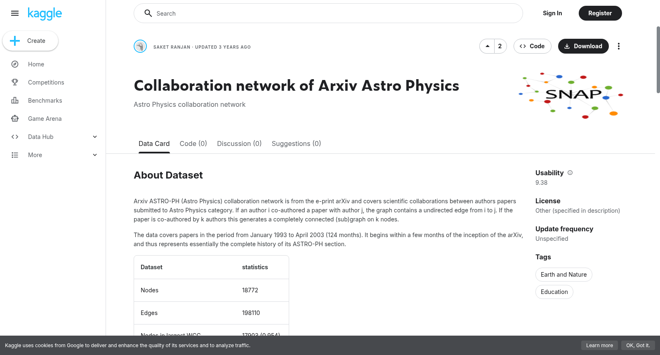Viewport: 660px width, 355px height.
Task: Expand the More section
Action: click(95, 155)
